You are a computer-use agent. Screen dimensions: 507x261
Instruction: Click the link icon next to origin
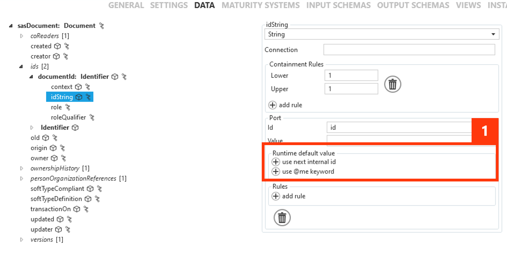[x=62, y=148]
